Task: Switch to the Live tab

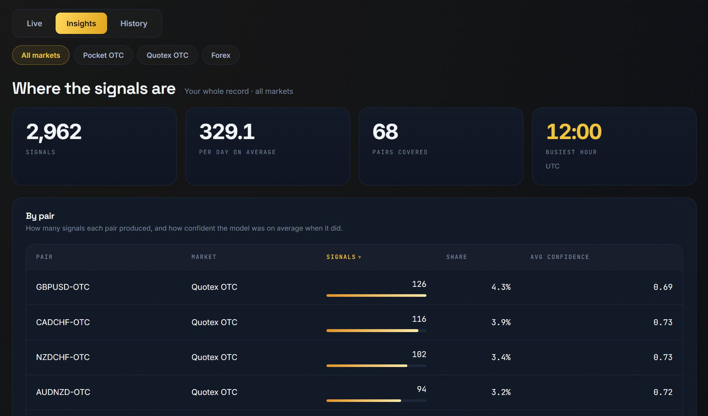Action: coord(35,23)
